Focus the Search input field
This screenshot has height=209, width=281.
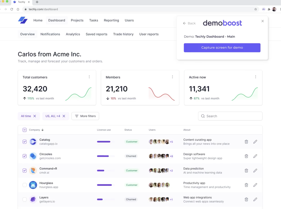[230, 116]
